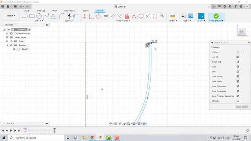Screen dimensions: 251x141
Task: Open the data panel grid icon
Action: [x=3, y=7]
